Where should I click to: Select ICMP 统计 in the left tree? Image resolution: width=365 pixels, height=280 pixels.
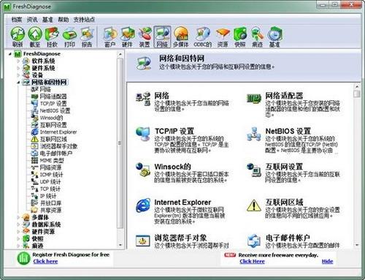[51, 175]
